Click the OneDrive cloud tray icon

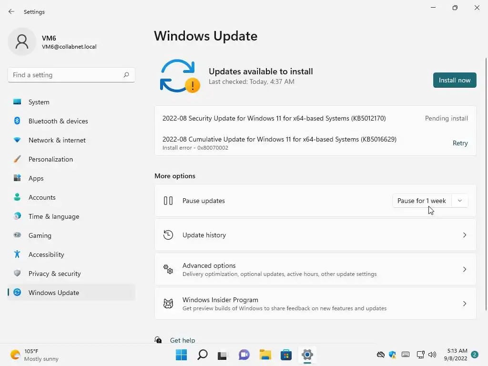pos(380,354)
